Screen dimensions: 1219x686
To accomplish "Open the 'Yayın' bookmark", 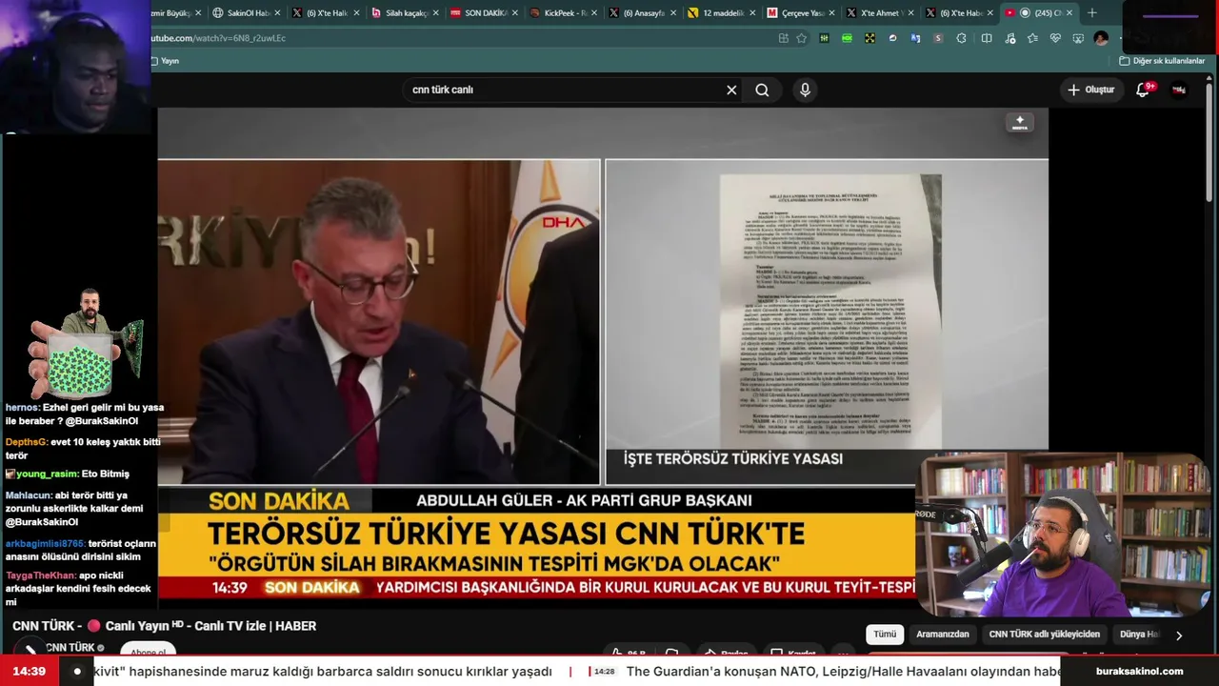I will pos(164,61).
